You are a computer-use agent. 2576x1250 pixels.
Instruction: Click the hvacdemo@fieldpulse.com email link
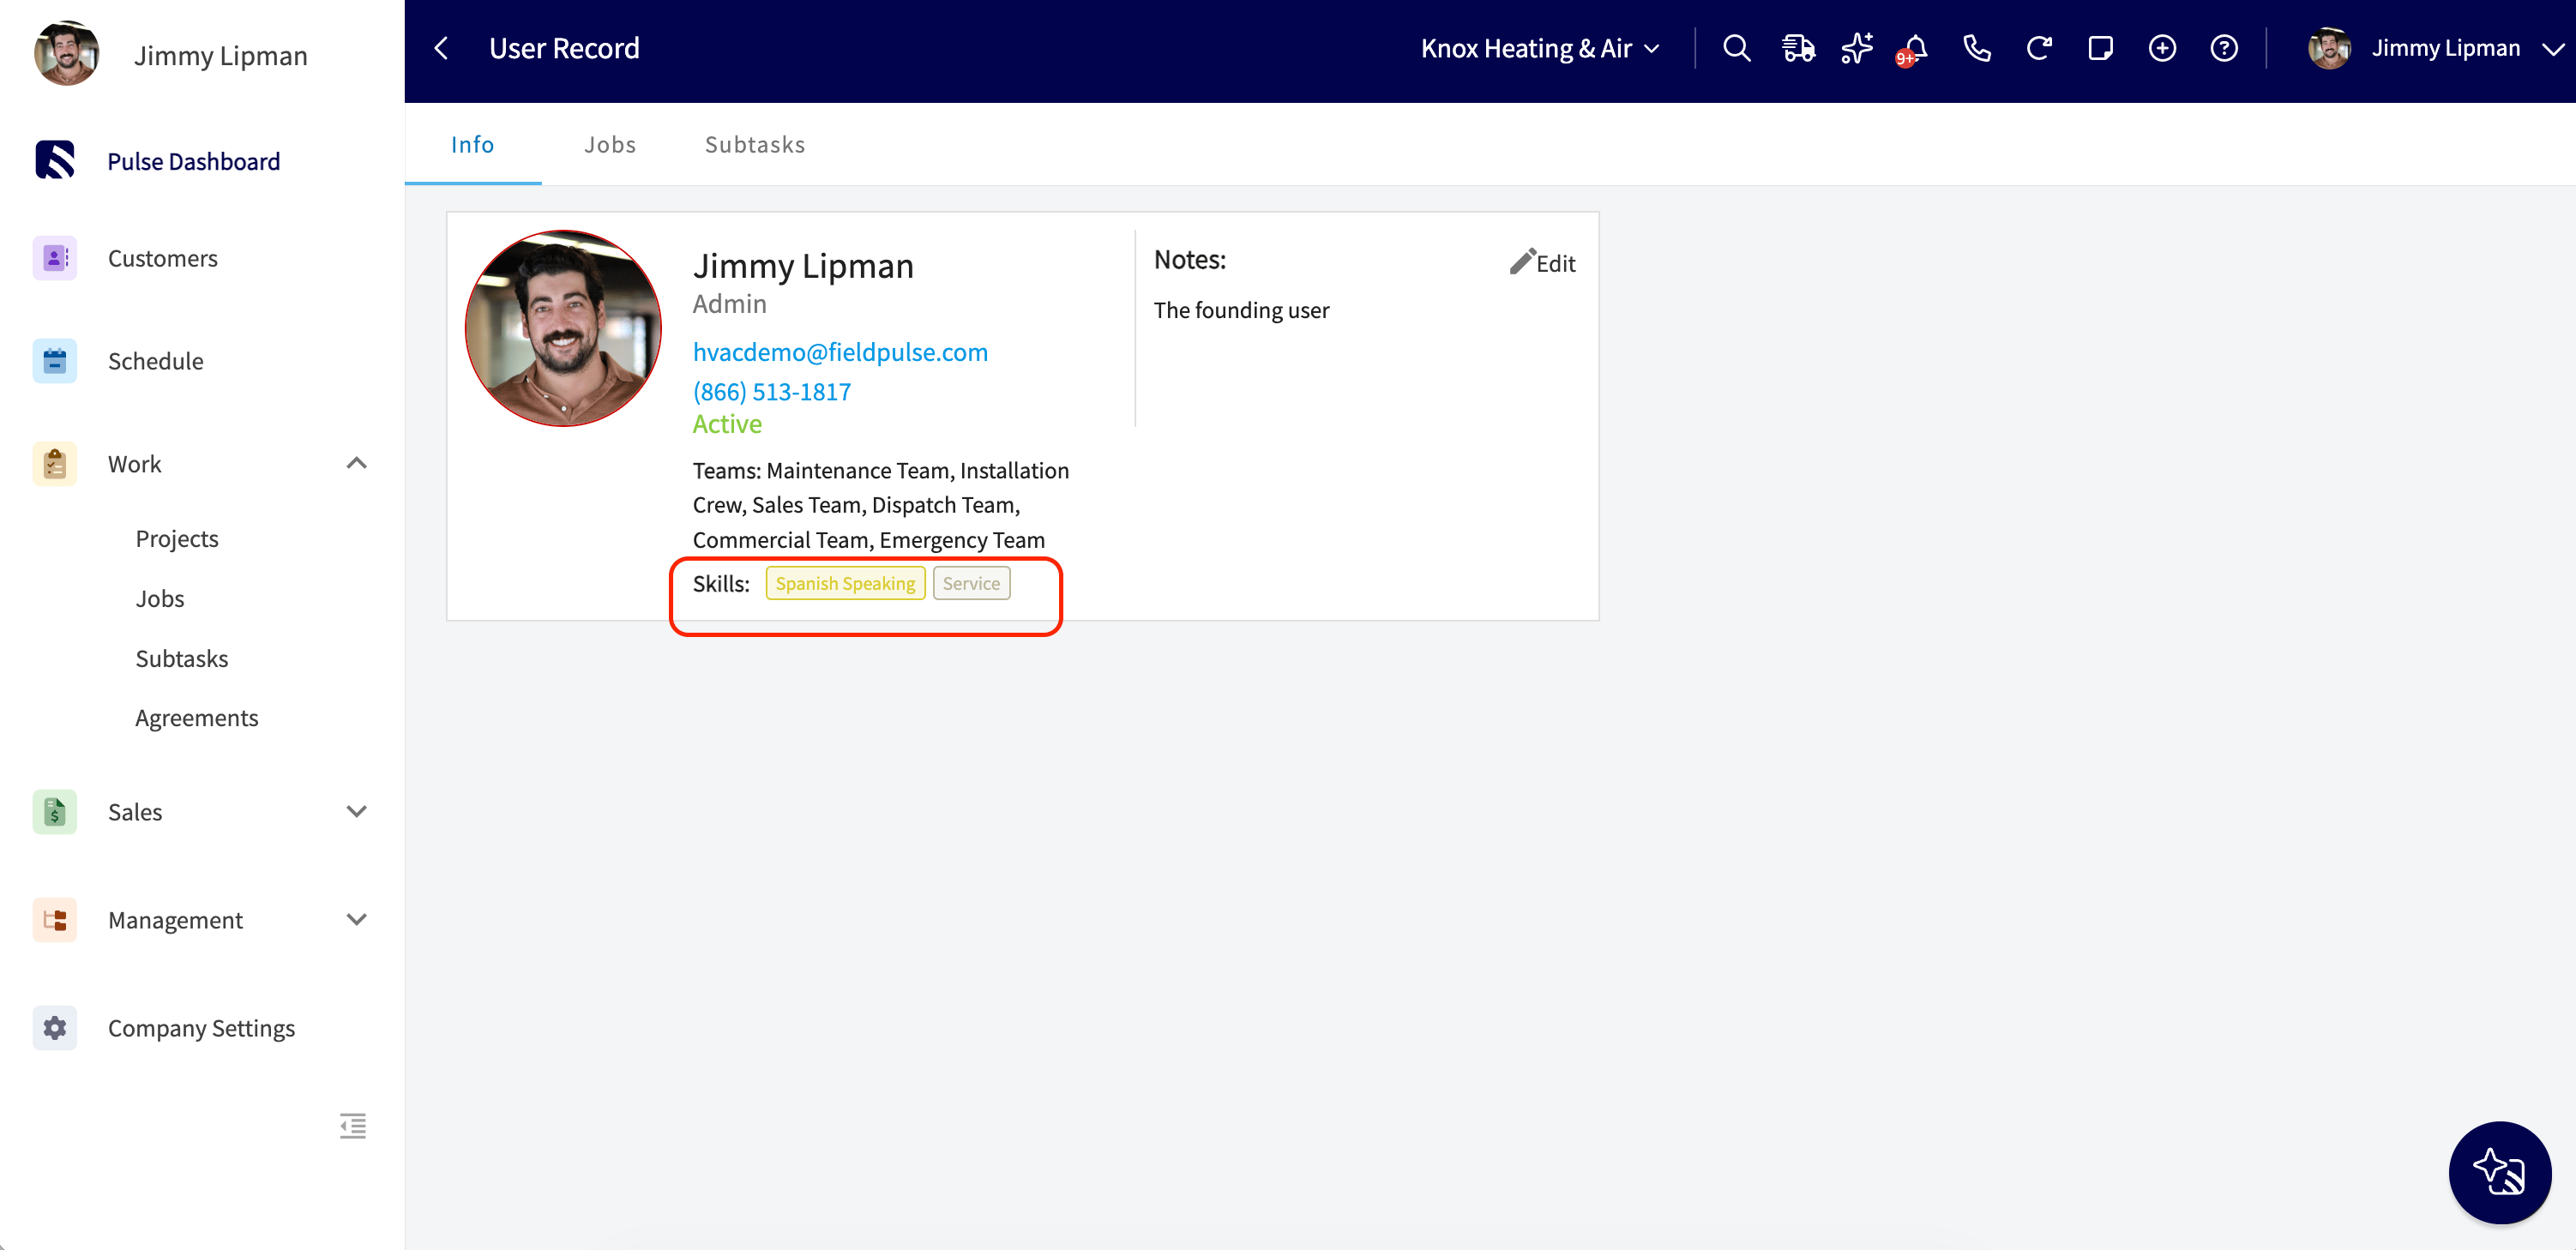(840, 352)
